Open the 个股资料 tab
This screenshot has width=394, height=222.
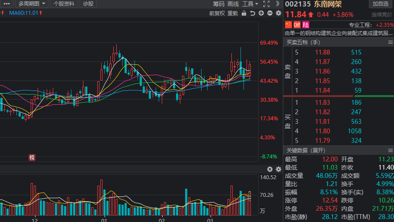[x=64, y=4]
